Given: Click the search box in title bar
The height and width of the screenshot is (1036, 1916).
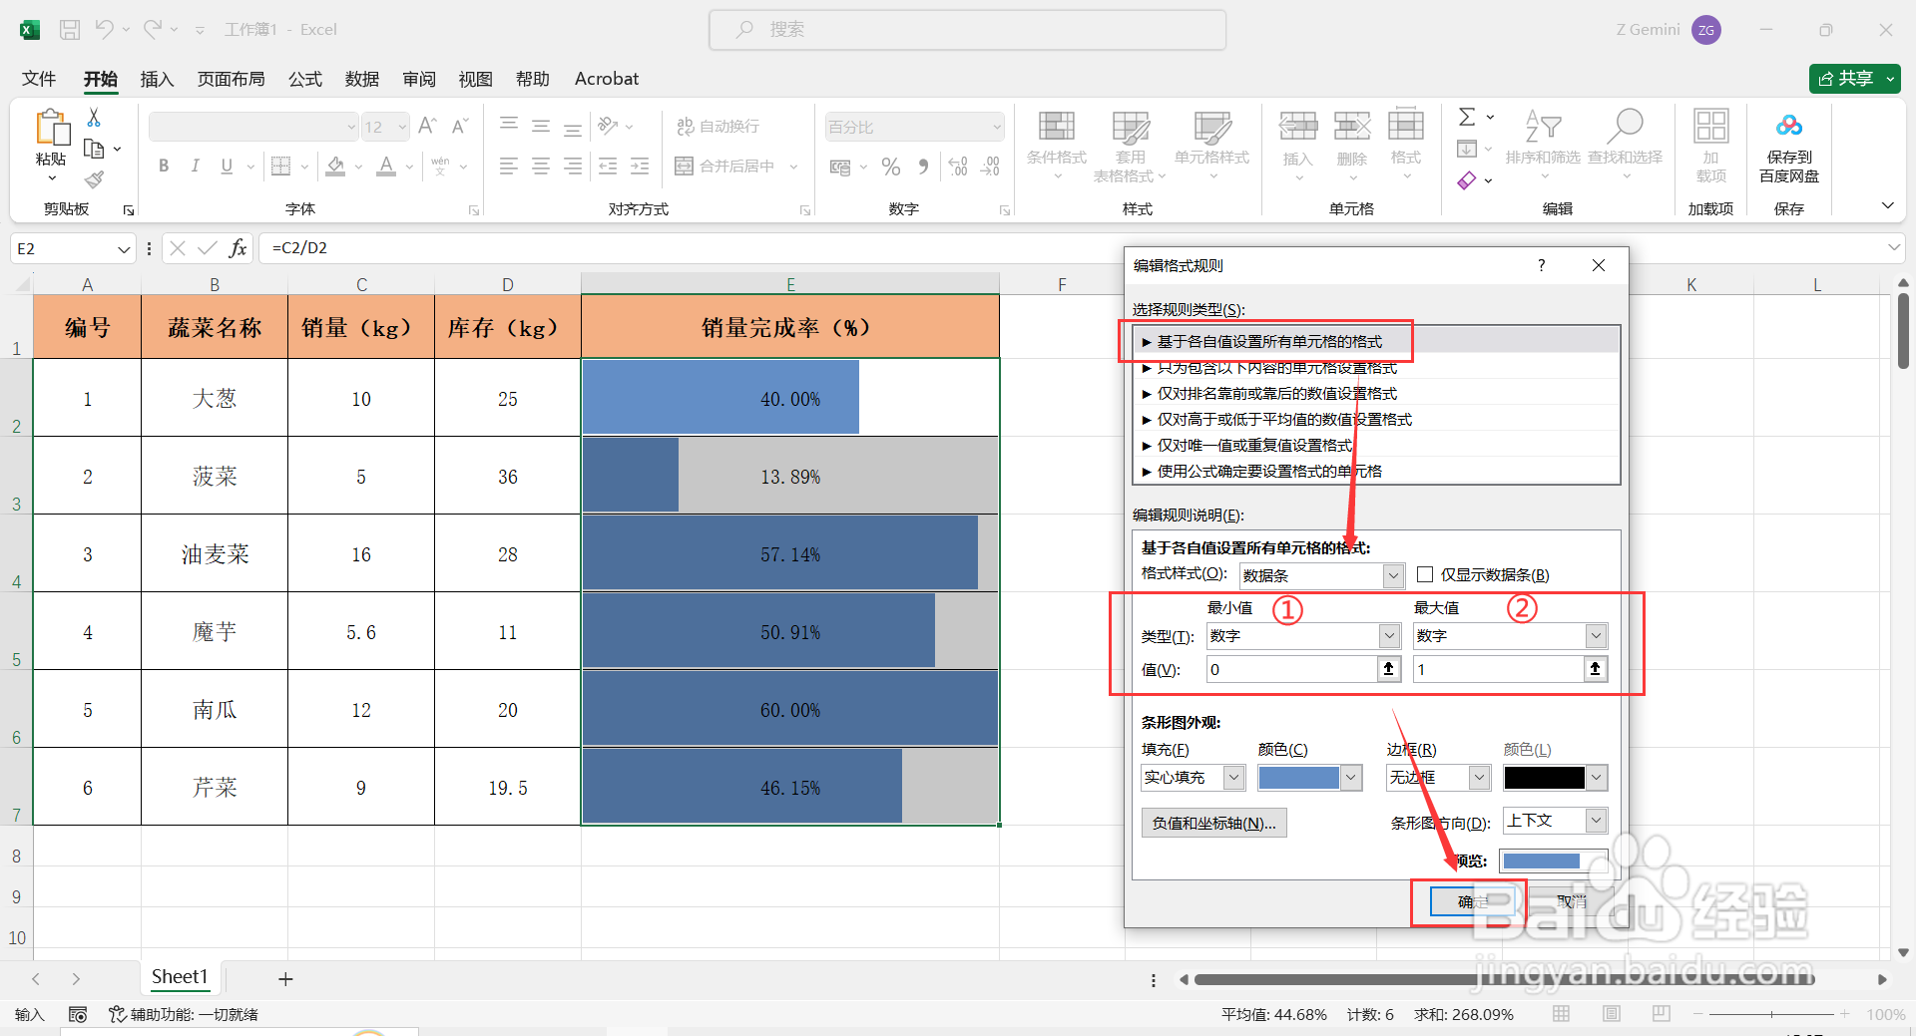Looking at the screenshot, I should 967,30.
